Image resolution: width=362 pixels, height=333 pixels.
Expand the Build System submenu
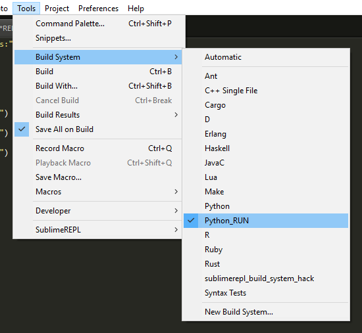pos(98,57)
